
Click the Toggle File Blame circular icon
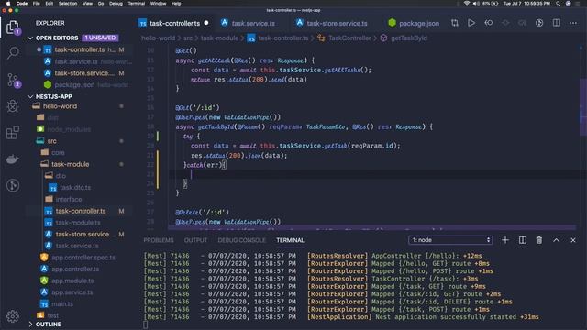[x=539, y=23]
